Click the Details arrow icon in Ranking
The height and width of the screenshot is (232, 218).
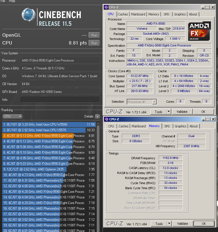click(98, 116)
